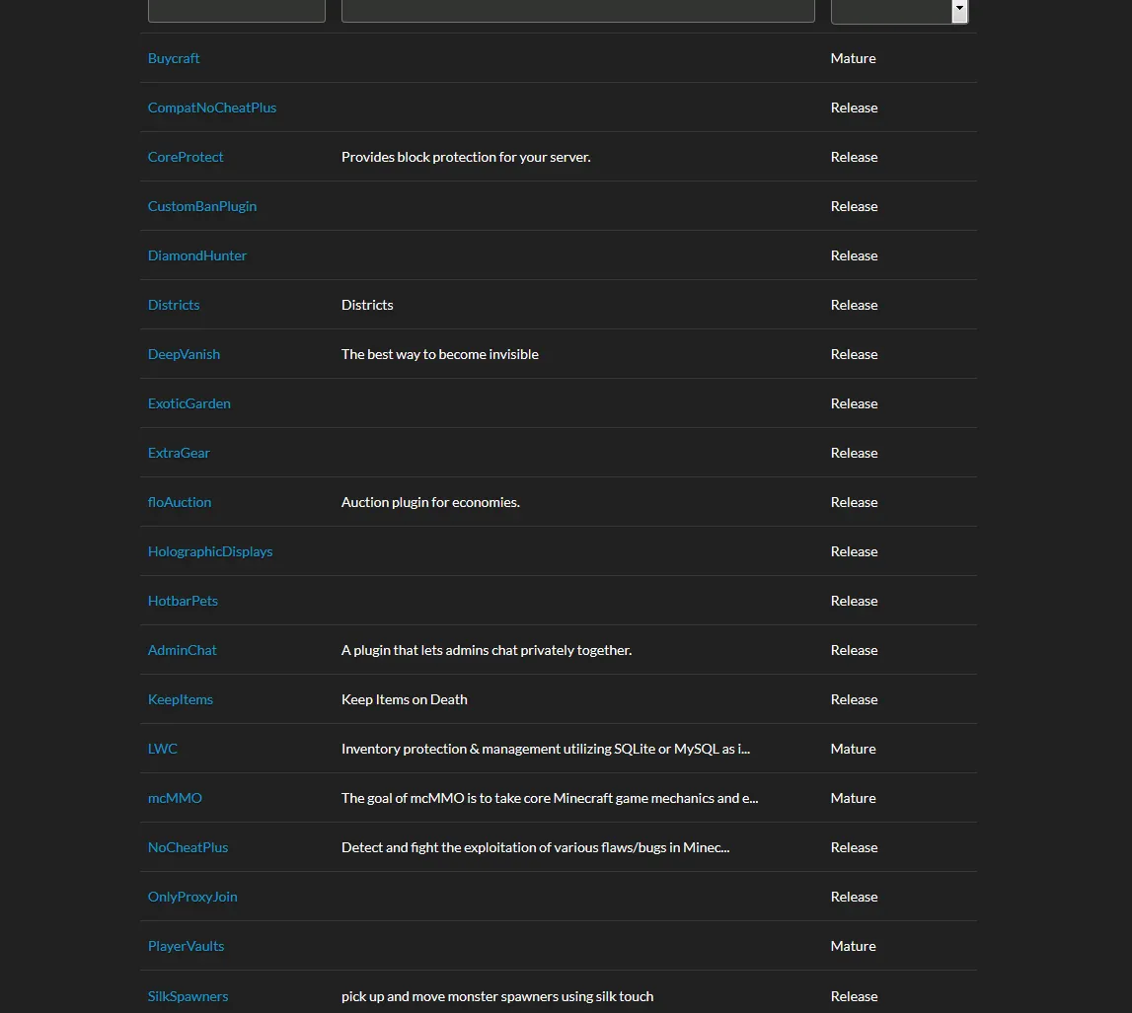Select AdminChat's private chat description text
The width and height of the screenshot is (1132, 1013).
coord(486,650)
